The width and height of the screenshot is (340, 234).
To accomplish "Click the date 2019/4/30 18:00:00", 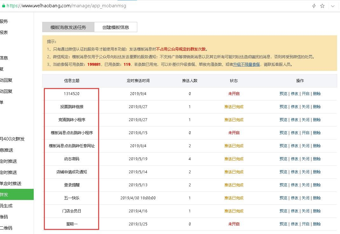I will click(x=138, y=198).
